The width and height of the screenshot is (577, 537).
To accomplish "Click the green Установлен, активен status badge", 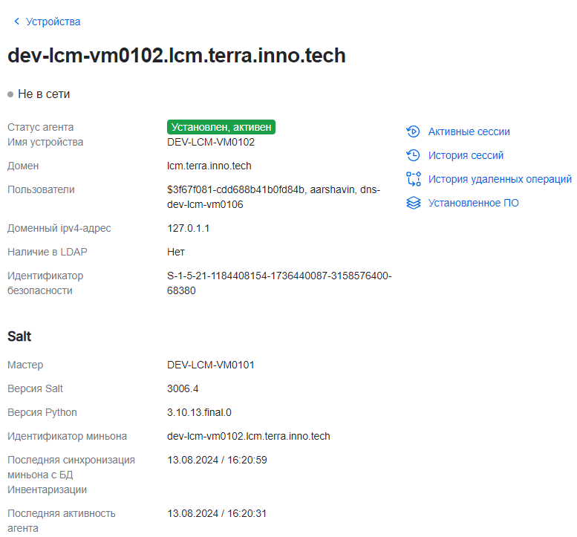I will (221, 127).
